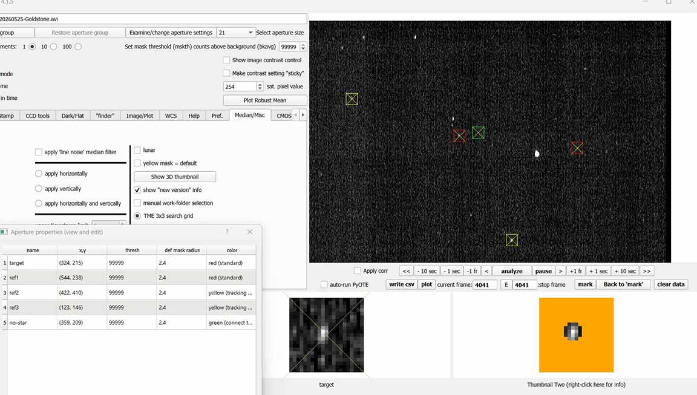697x395 pixels.
Task: Enable the 'Show image contrast control' checkbox
Action: 226,60
